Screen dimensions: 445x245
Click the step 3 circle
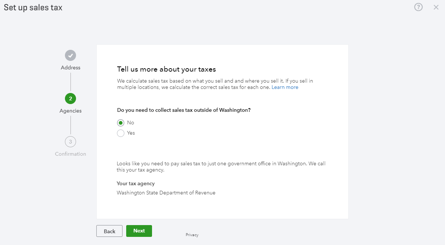(x=70, y=142)
